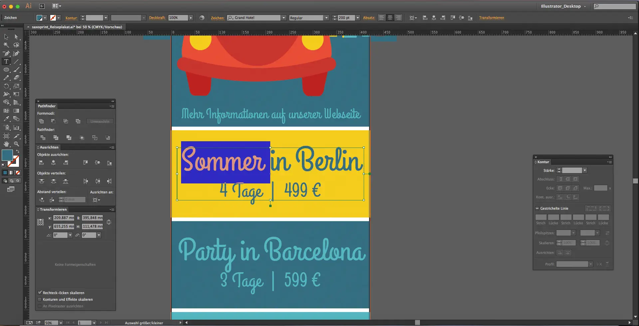Open the Ausrichten an dropdown

pos(96,200)
